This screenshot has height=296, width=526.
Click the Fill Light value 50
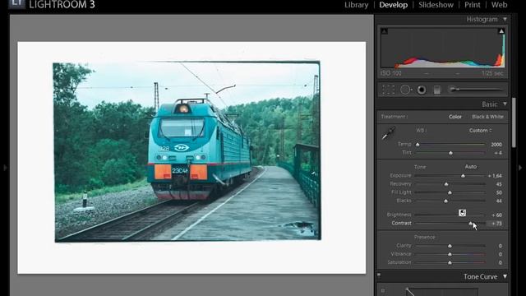(499, 192)
